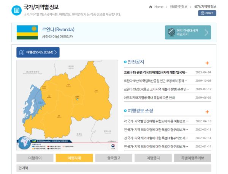
Task: Click the globe icon on embassy banner
Action: (171, 33)
